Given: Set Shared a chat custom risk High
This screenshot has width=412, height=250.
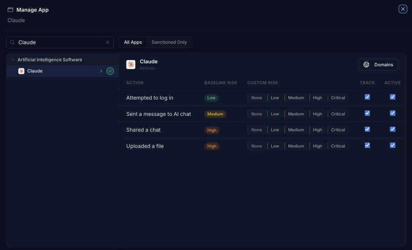Looking at the screenshot, I should coord(317,130).
